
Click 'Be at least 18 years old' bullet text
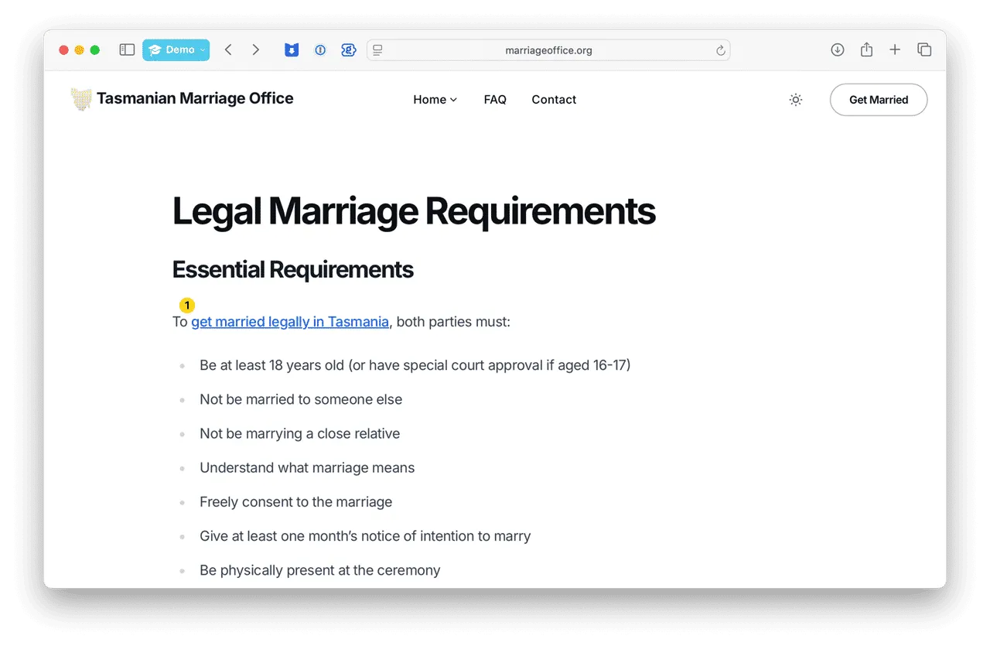[x=415, y=365]
